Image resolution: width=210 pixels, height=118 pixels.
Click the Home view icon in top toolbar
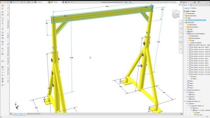pyautogui.click(x=22, y=2)
